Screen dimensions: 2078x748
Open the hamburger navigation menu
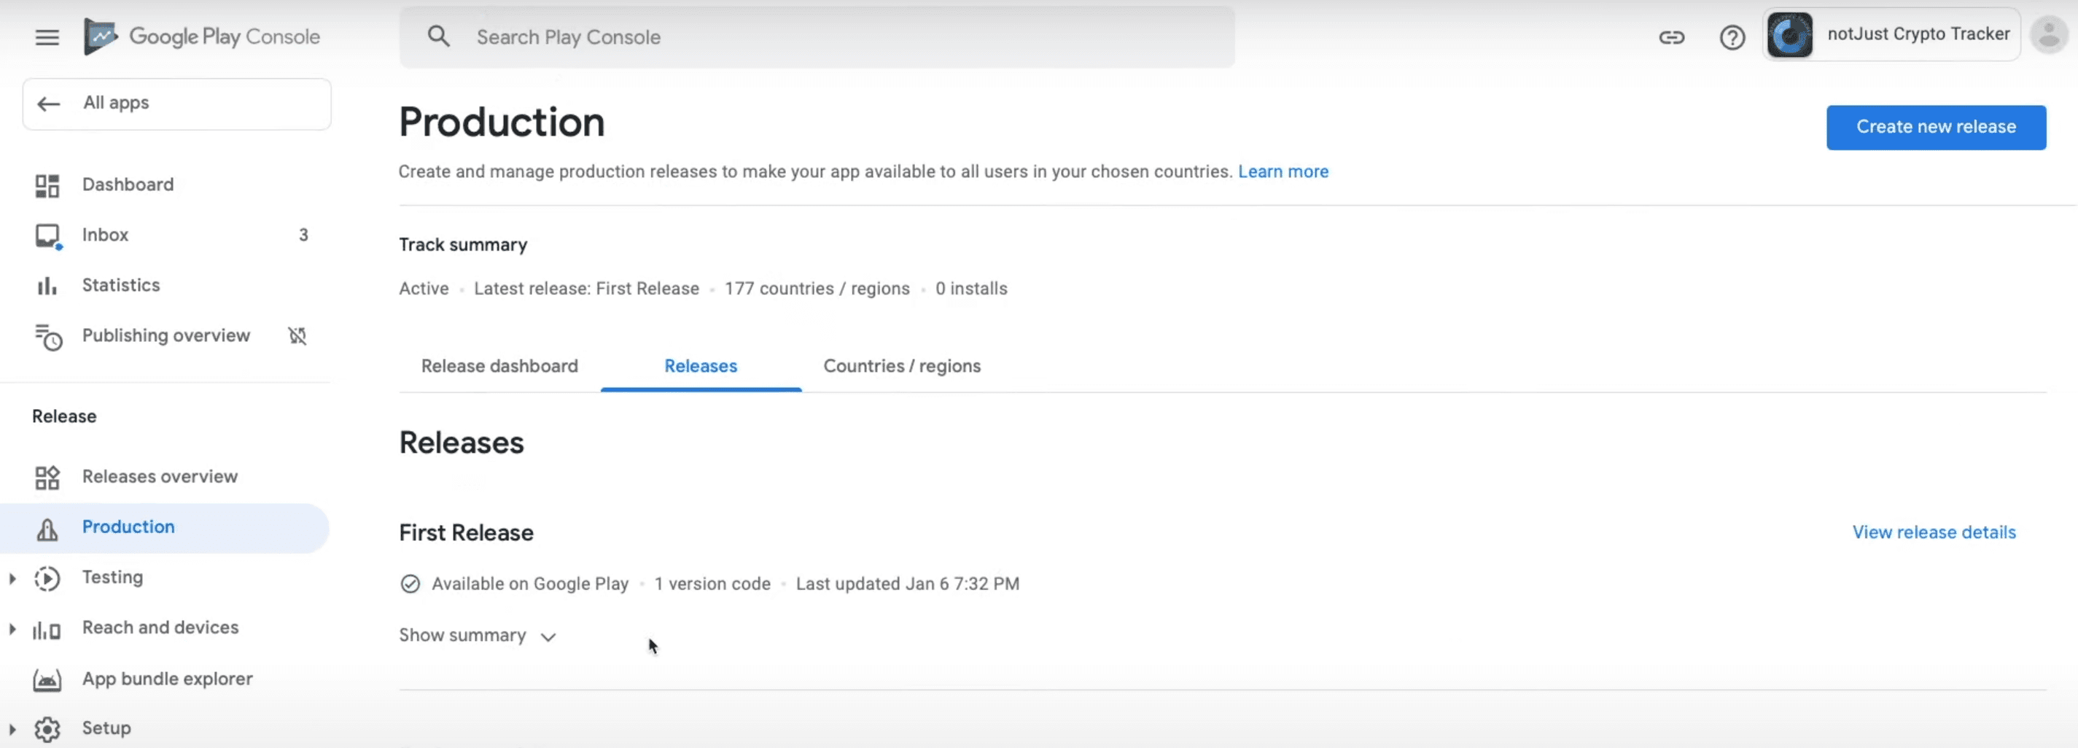[47, 37]
